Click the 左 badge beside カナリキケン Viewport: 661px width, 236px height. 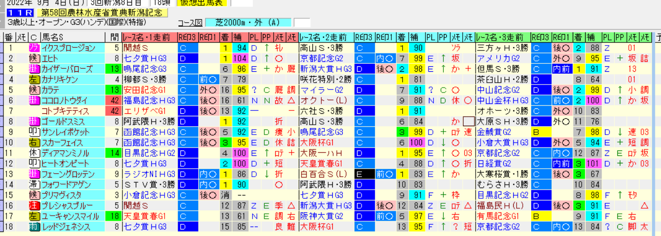34,80
